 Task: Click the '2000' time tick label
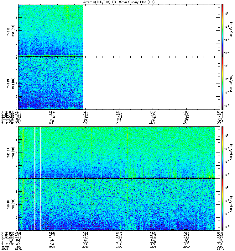85,247
